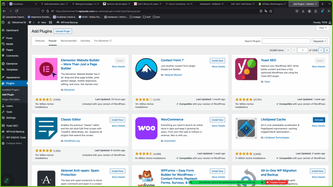Close the Excalidraw browser tab
Image resolution: width=333 pixels, height=187 pixels.
tap(36, 4)
